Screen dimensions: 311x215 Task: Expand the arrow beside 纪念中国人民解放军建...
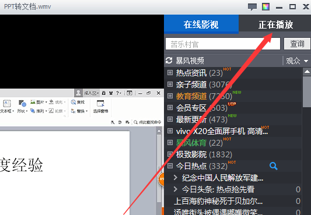[175, 177]
